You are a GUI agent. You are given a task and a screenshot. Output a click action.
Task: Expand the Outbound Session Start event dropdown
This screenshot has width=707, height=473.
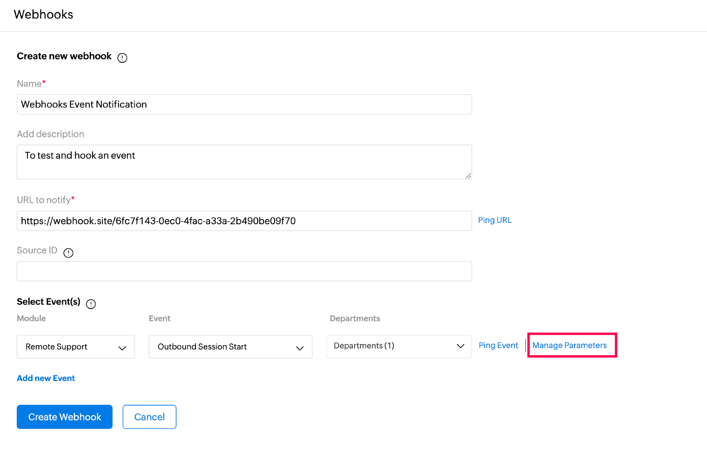point(230,347)
